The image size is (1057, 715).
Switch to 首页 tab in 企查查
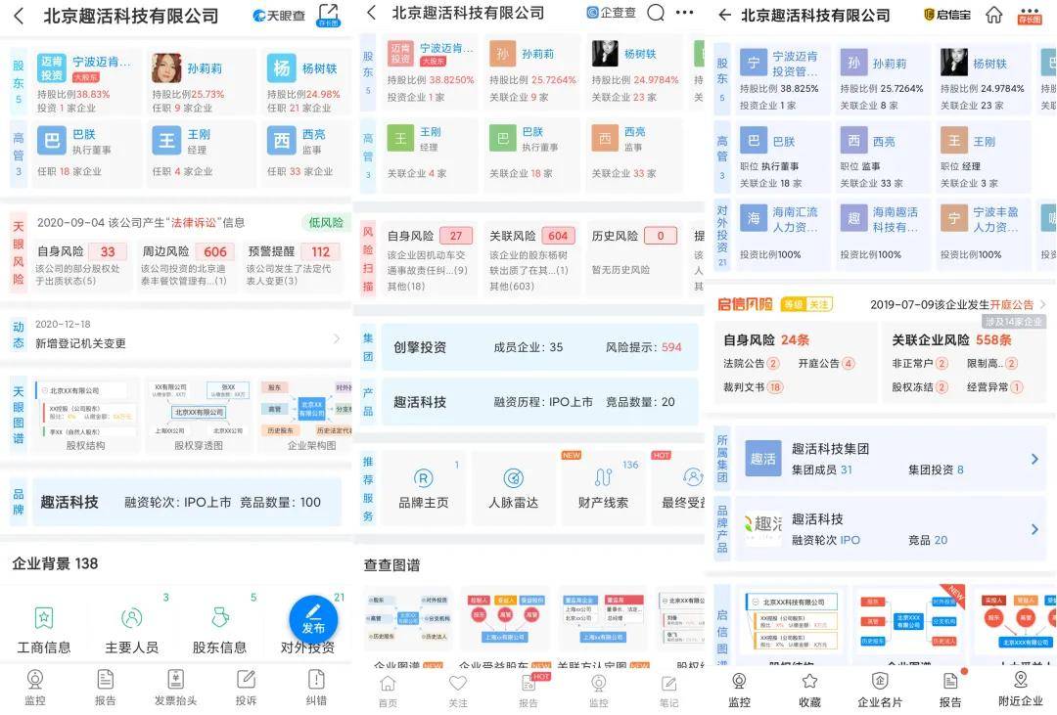(388, 692)
